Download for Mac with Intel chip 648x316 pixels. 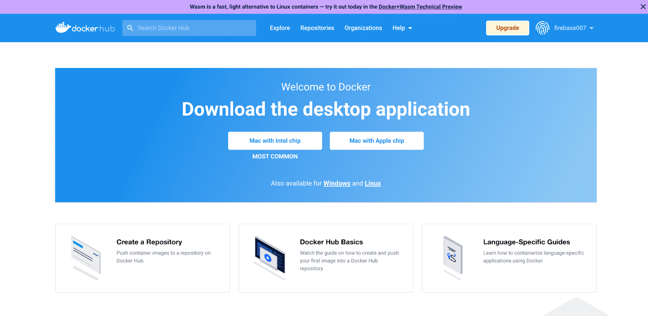[275, 141]
